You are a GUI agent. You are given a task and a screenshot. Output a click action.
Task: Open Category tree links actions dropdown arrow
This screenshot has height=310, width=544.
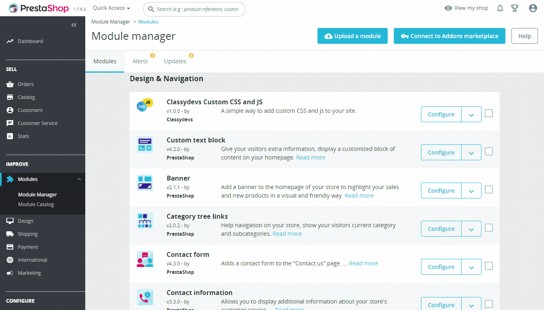pos(471,229)
